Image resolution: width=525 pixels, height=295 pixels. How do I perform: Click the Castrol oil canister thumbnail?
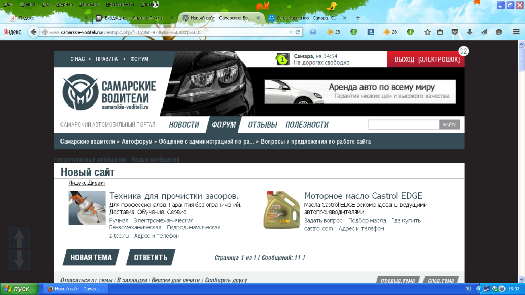(x=281, y=209)
